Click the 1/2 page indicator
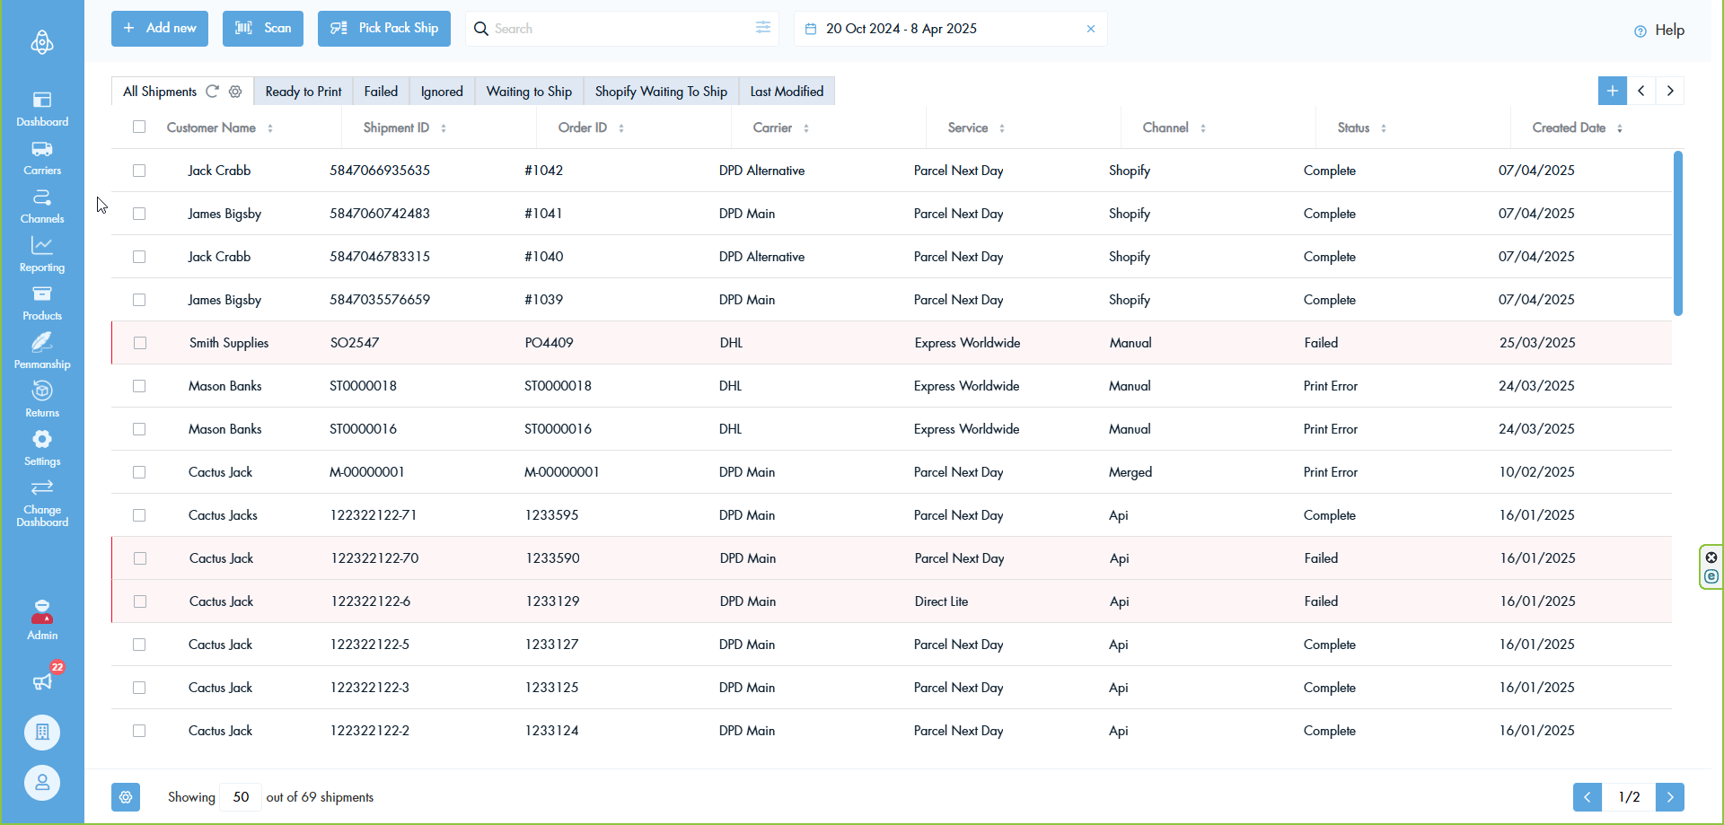The image size is (1724, 825). click(x=1629, y=797)
